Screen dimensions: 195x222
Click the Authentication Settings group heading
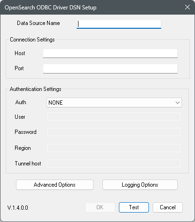pos(35,89)
